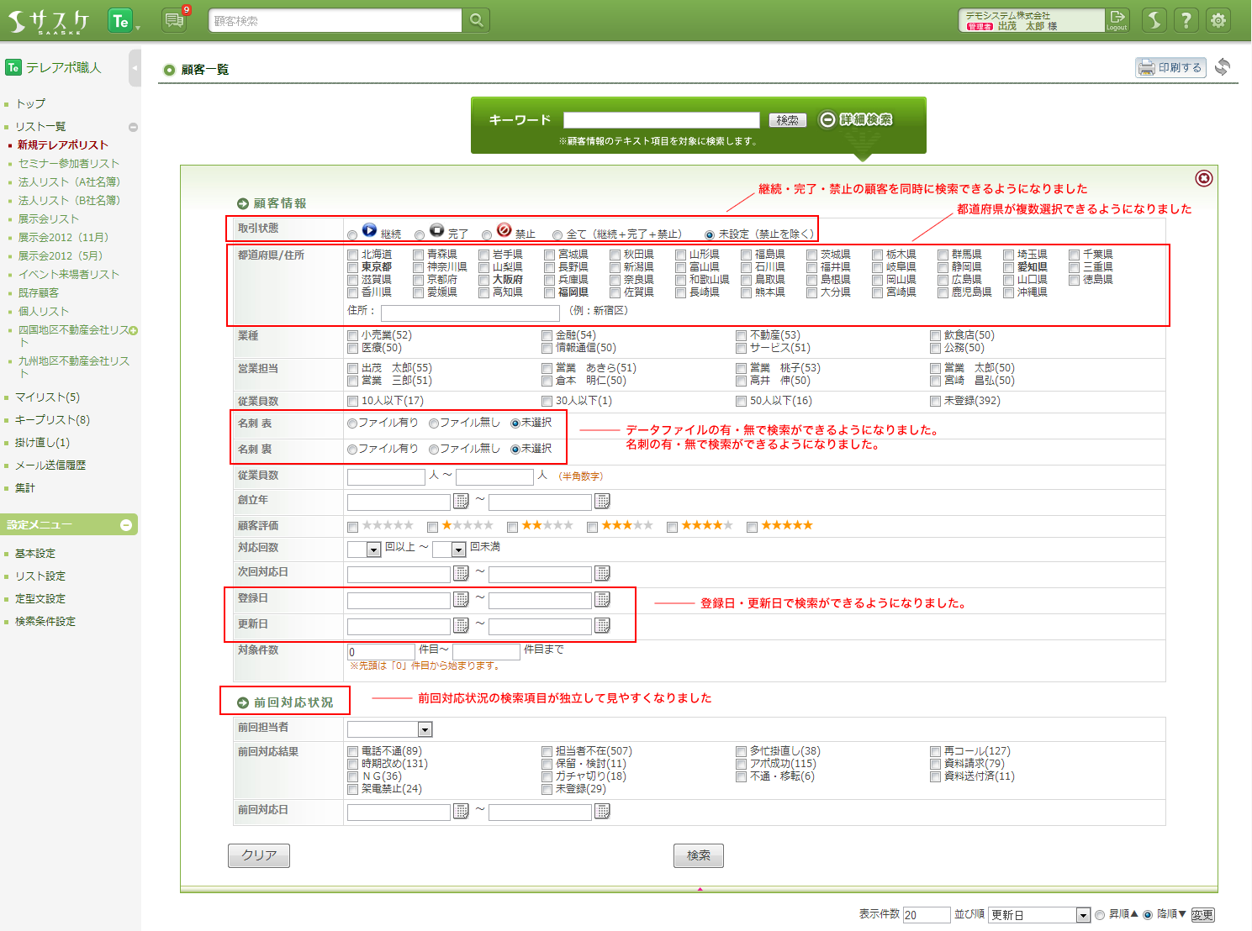This screenshot has width=1252, height=931.
Task: Collapse the 設定メニュー section
Action: [x=126, y=525]
